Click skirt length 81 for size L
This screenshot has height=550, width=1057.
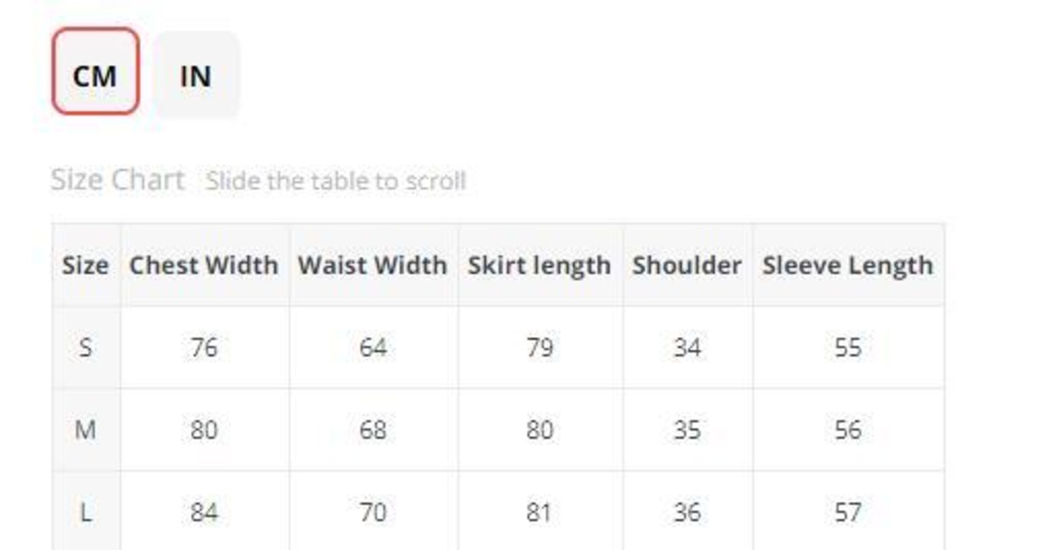[539, 512]
